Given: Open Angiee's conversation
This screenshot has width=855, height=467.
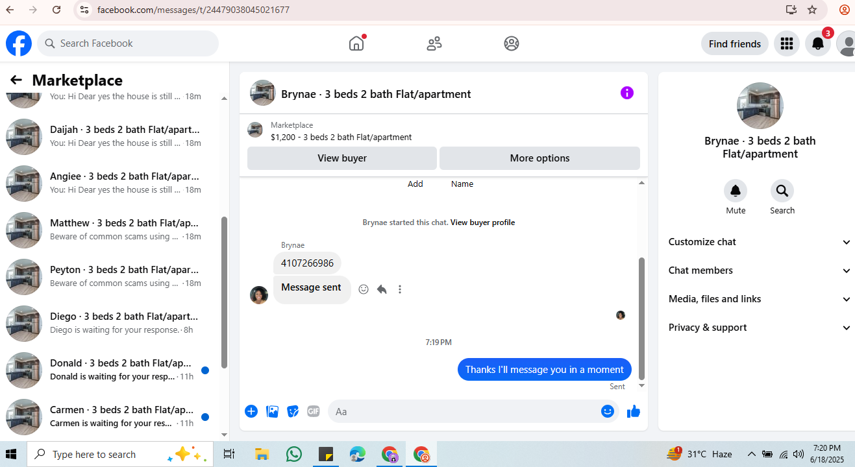Looking at the screenshot, I should point(110,183).
